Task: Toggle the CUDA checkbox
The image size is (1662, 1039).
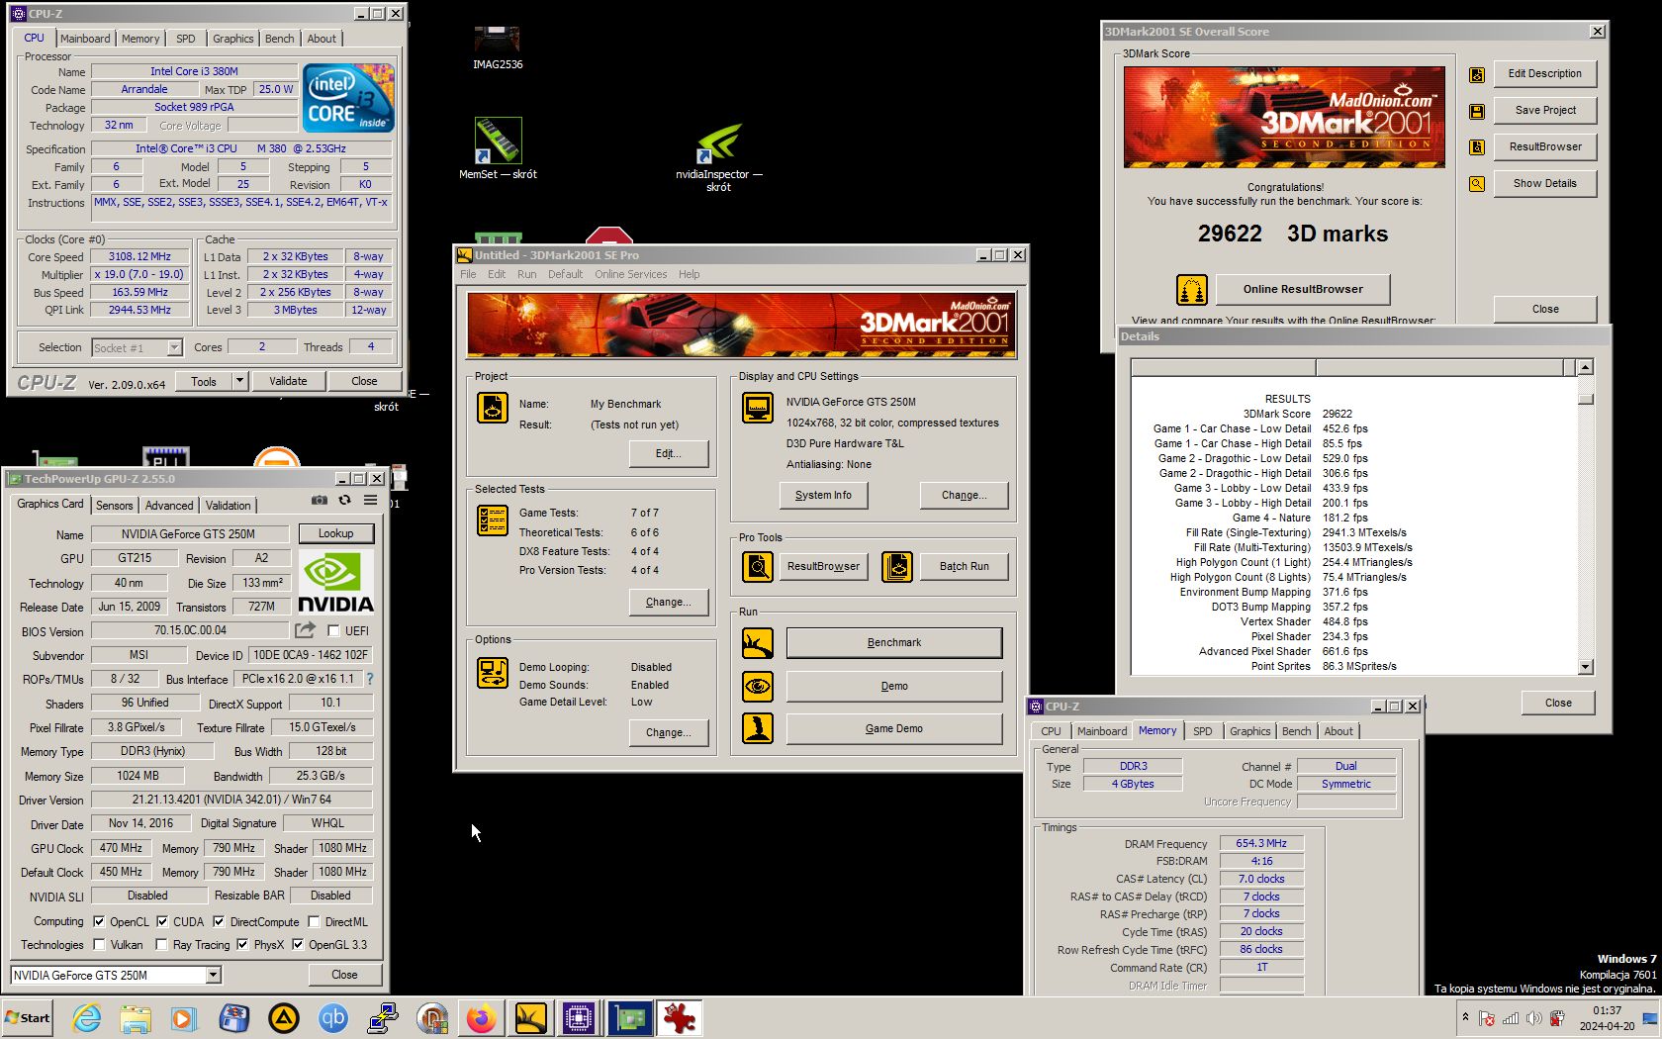Action: coord(162,921)
